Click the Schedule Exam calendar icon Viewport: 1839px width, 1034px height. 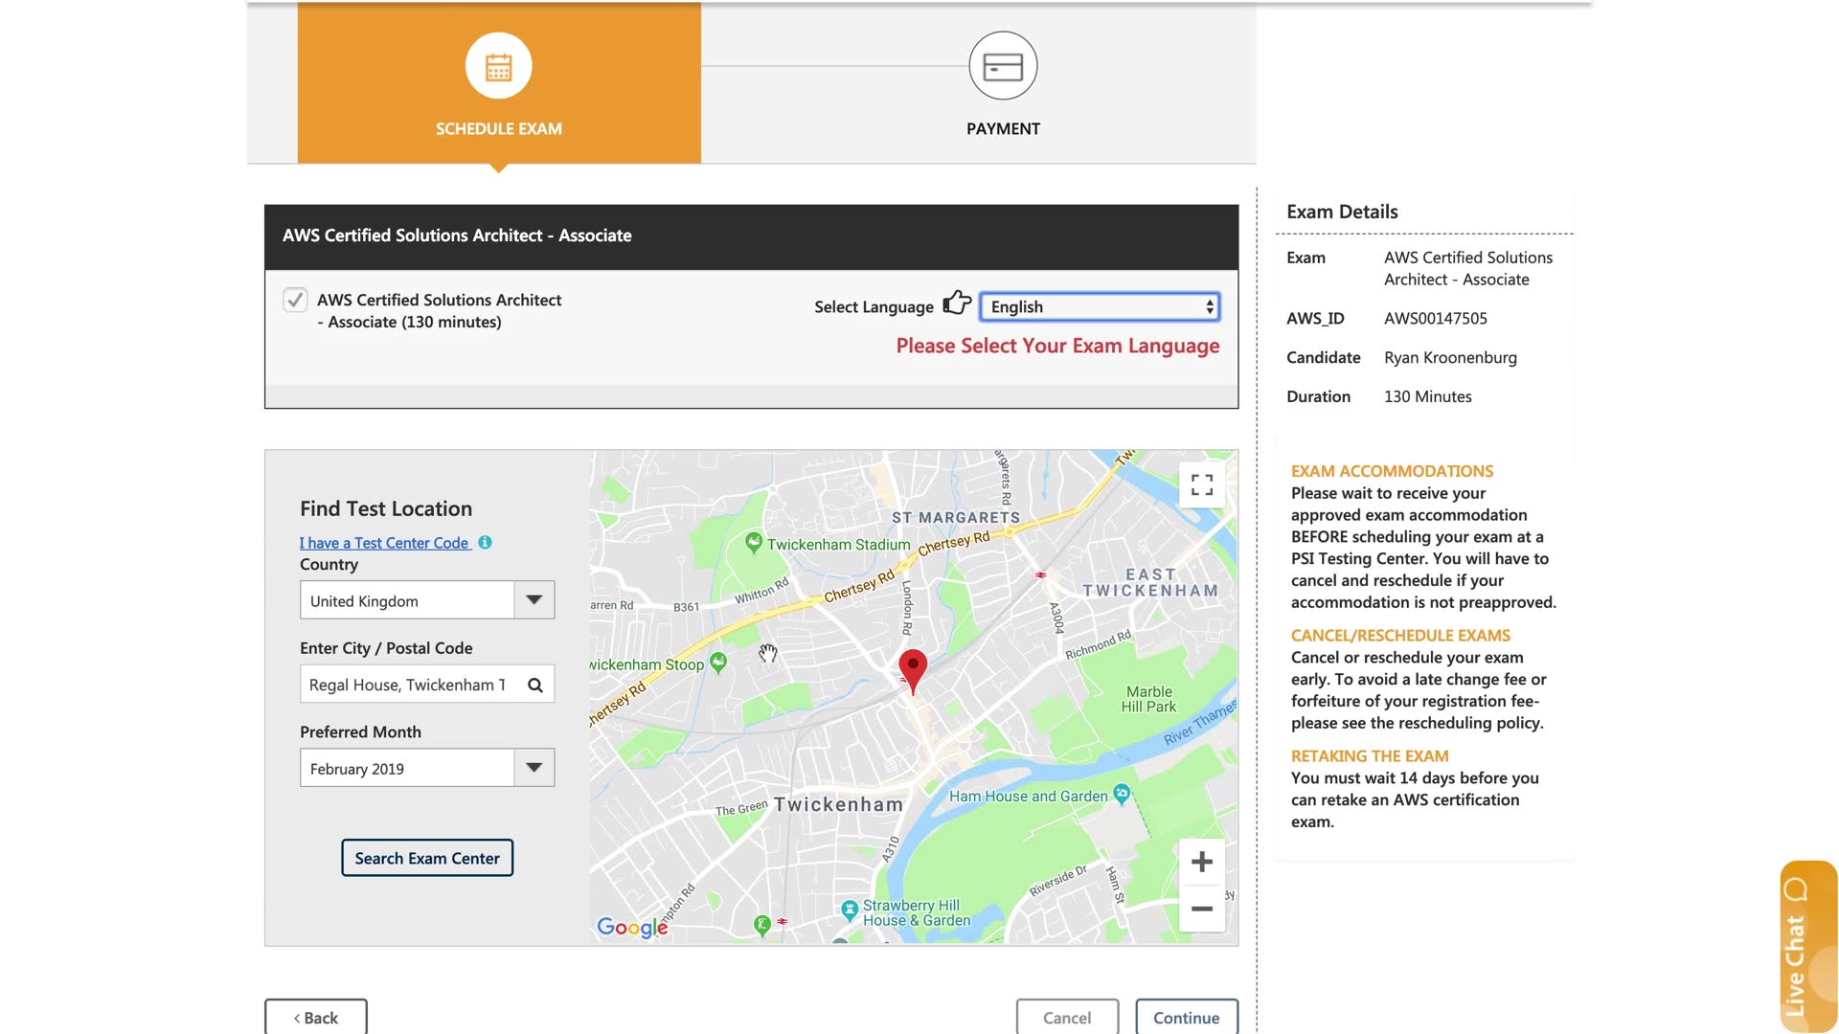498,66
